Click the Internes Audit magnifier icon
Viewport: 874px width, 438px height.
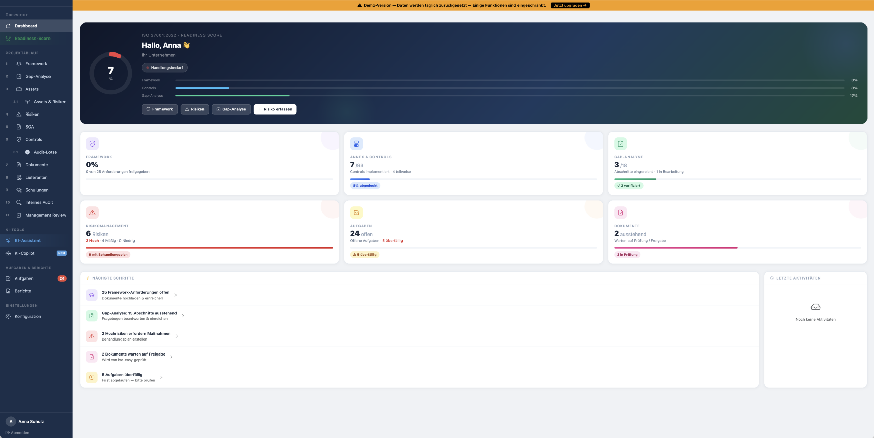tap(19, 202)
